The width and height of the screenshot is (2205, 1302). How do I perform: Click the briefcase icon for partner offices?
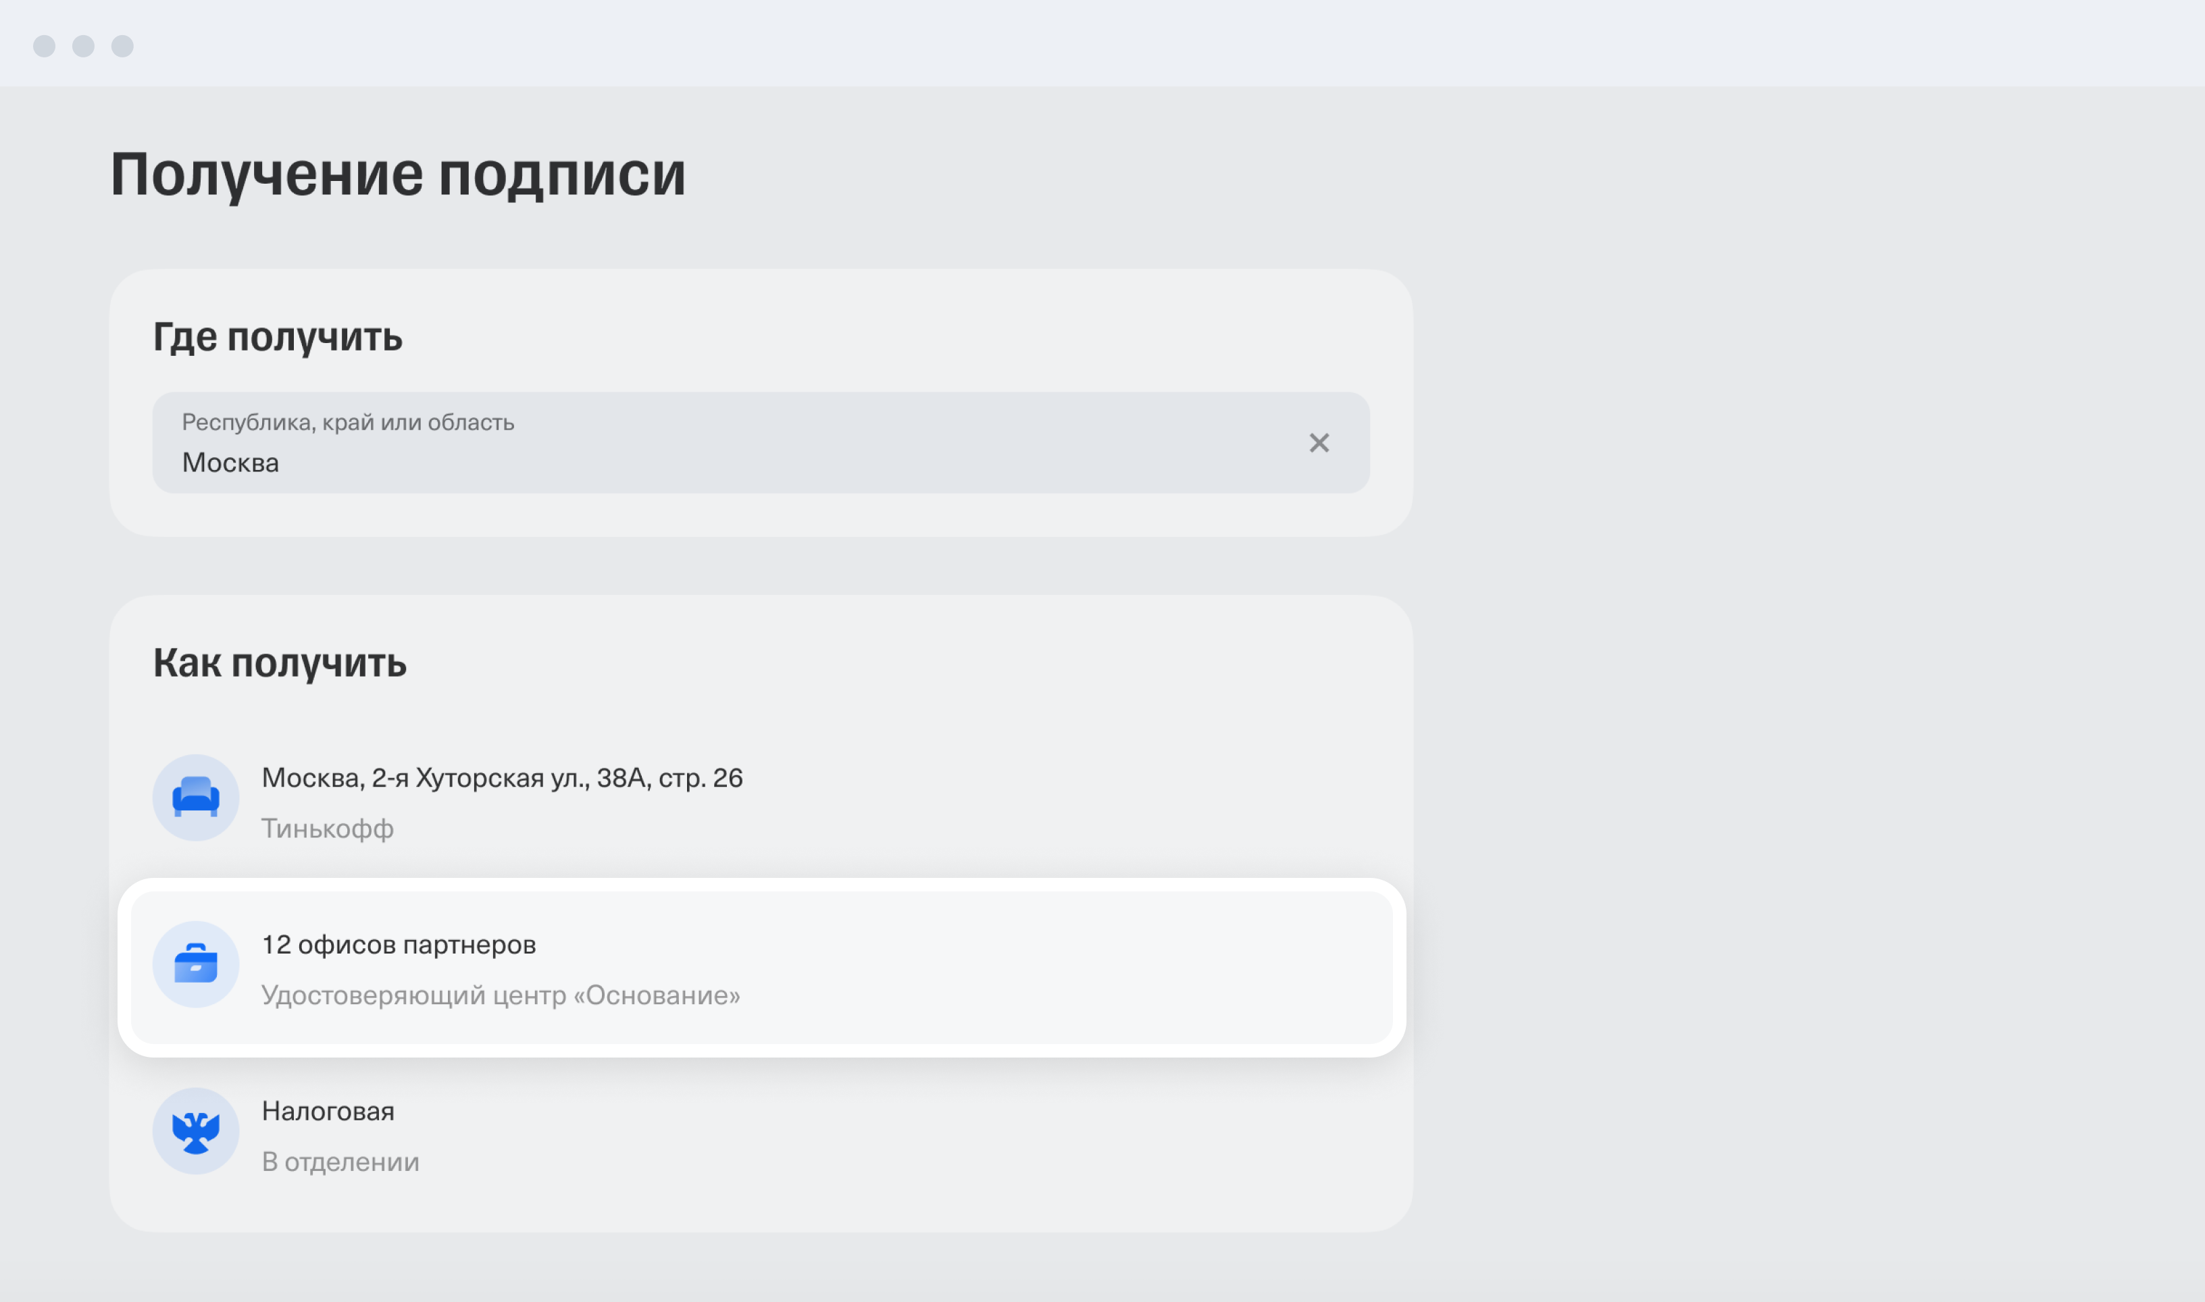[x=196, y=964]
